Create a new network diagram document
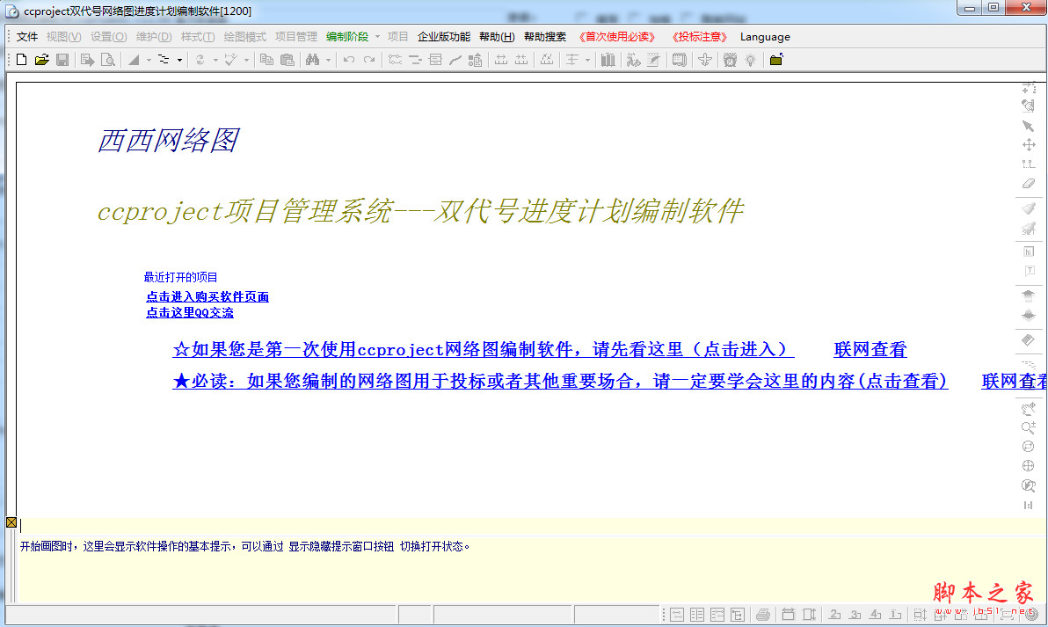The image size is (1048, 627). [x=21, y=59]
